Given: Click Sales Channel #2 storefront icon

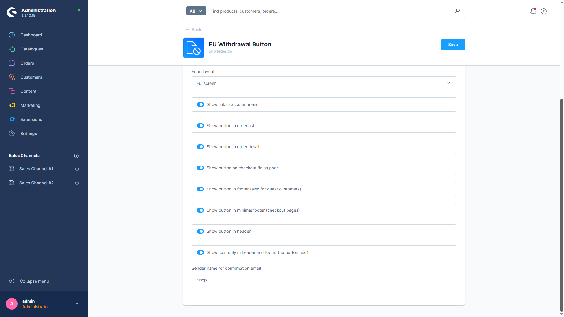Looking at the screenshot, I should click(x=11, y=183).
